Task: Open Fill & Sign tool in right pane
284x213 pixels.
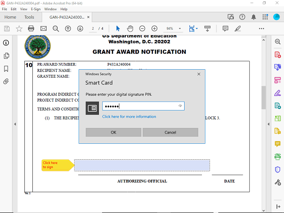Action: [x=277, y=93]
